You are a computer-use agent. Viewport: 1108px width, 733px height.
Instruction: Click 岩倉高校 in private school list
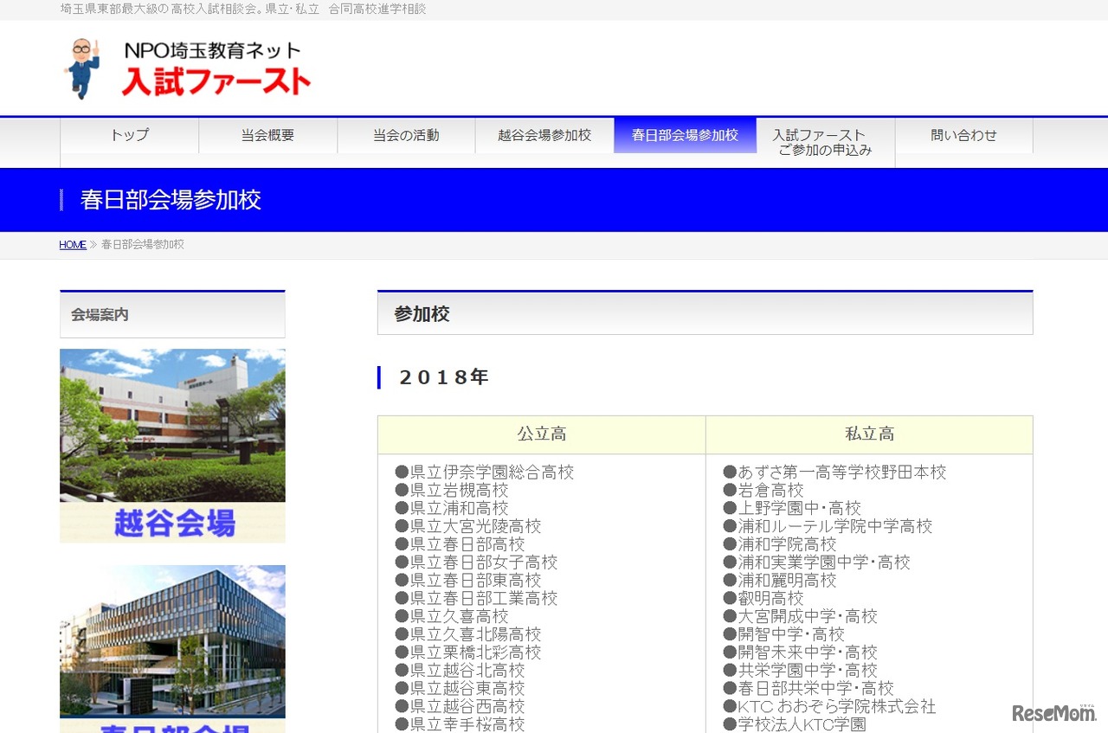coord(763,491)
